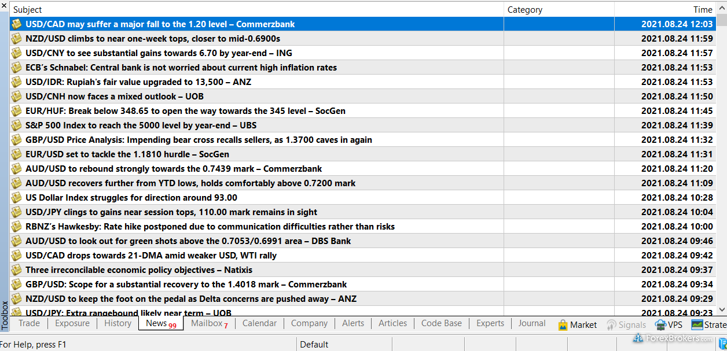Close the Toolbox panel with X

pyautogui.click(x=4, y=5)
